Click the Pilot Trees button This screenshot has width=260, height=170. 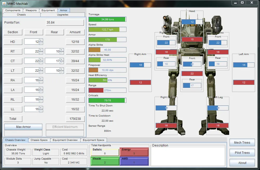tap(242, 153)
